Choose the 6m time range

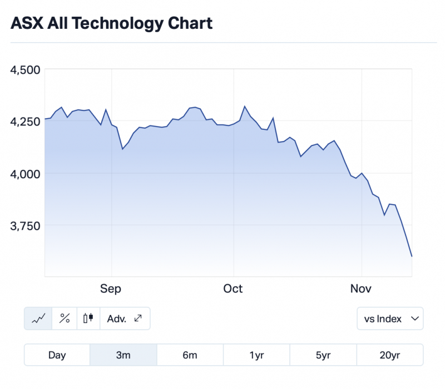pyautogui.click(x=190, y=355)
